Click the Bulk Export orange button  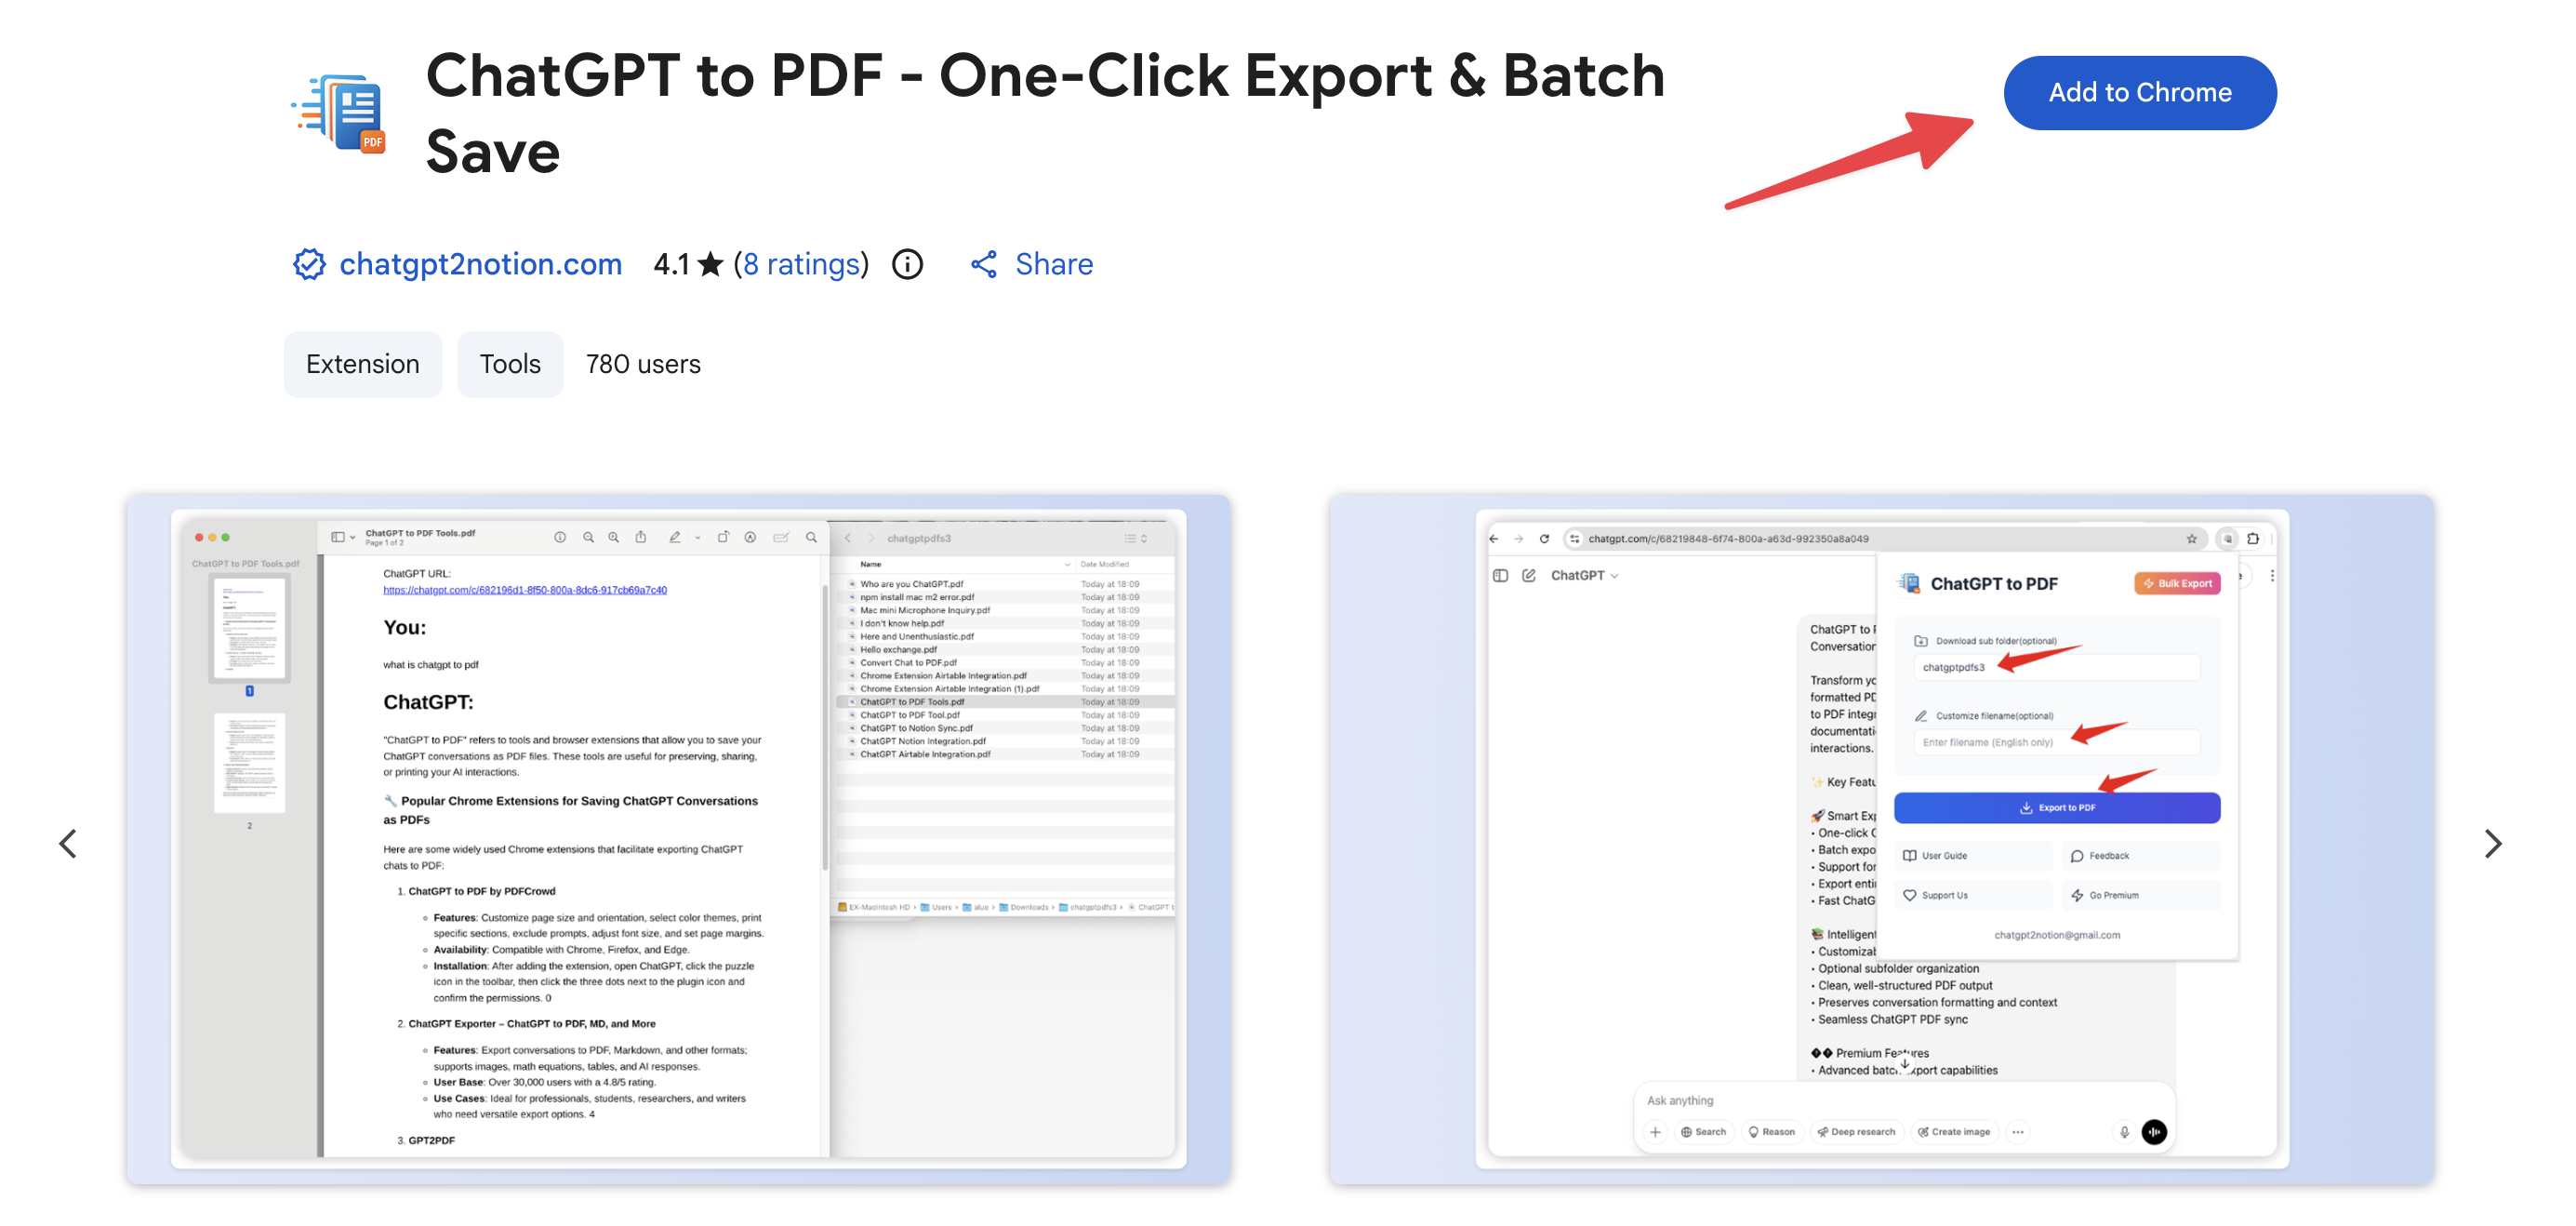pyautogui.click(x=2177, y=583)
